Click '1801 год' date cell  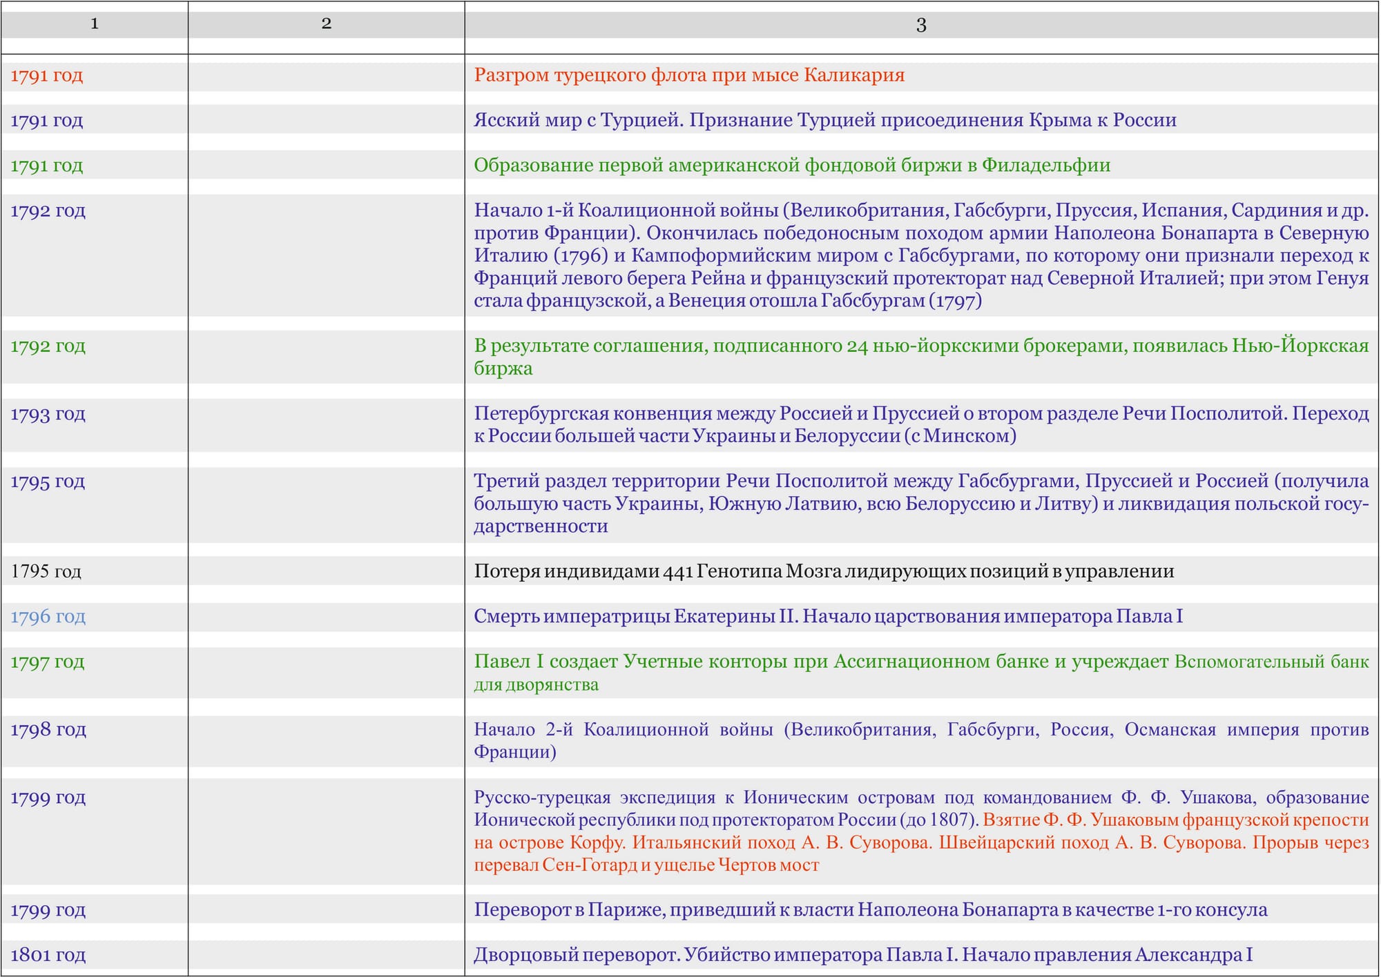(x=48, y=956)
